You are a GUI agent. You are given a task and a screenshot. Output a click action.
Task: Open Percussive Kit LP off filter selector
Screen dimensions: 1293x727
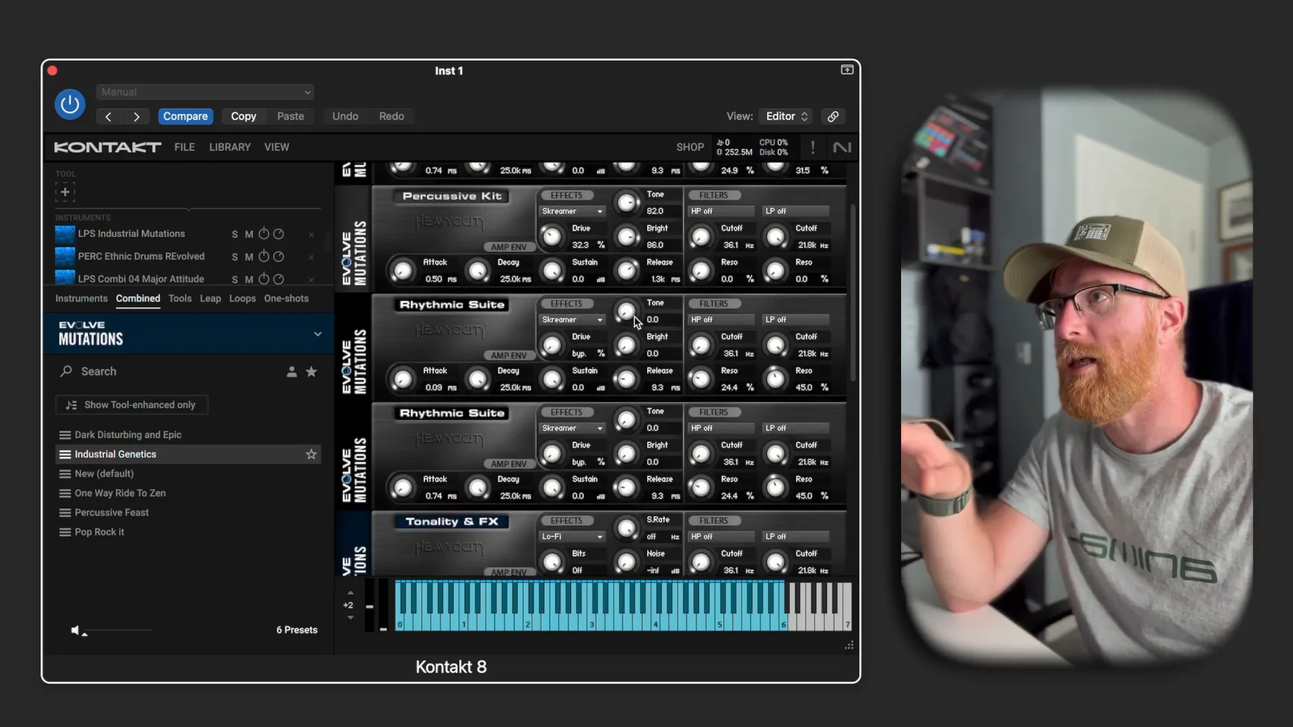[x=796, y=211]
